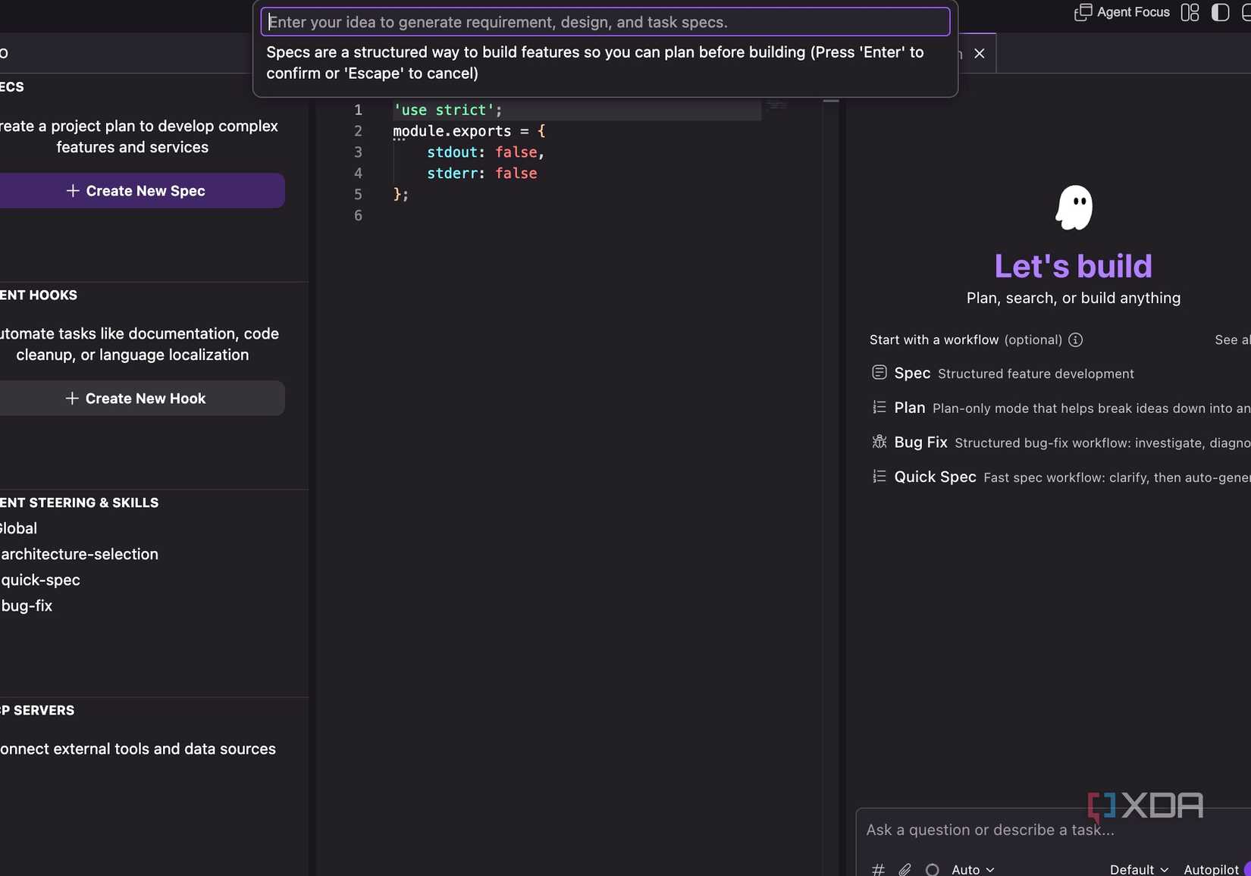1251x876 pixels.
Task: Click the Bug Fix bug icon
Action: point(879,442)
